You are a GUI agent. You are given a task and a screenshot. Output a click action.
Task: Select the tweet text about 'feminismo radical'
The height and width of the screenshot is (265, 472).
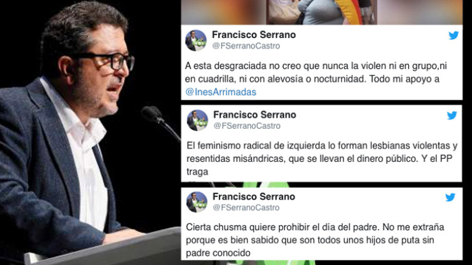click(x=322, y=159)
